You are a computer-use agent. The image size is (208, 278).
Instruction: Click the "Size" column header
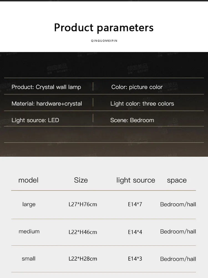click(x=81, y=180)
